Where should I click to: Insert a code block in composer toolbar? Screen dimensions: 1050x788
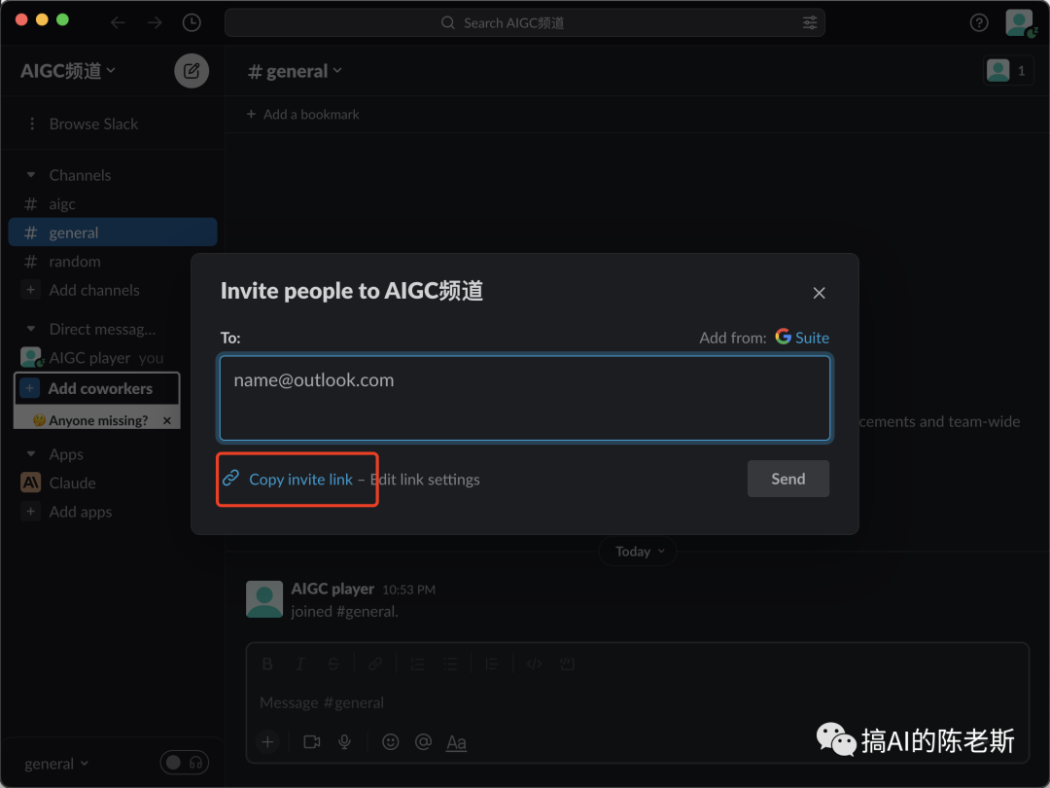click(x=567, y=663)
